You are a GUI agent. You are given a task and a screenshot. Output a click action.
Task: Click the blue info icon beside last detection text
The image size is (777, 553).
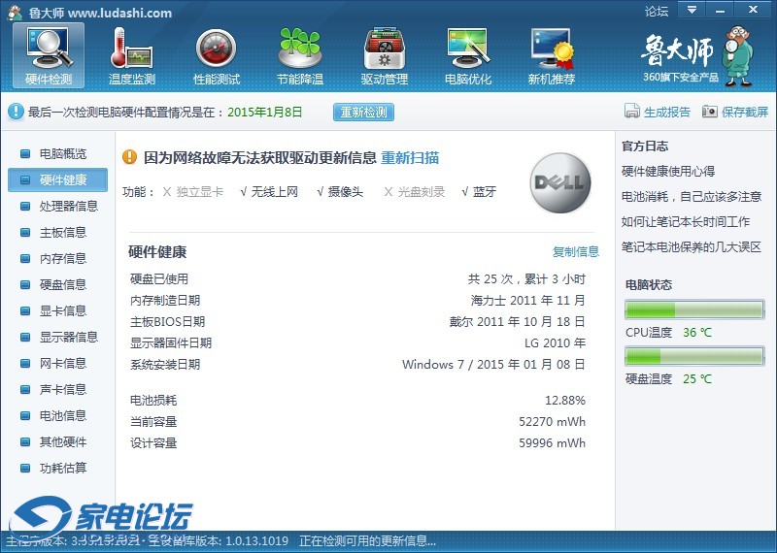point(16,112)
